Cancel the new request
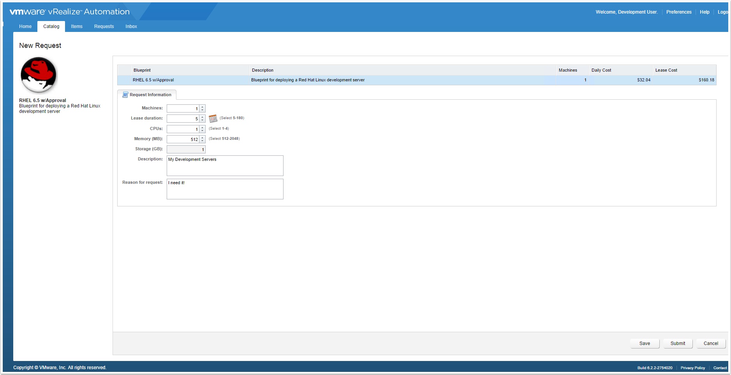 pos(711,343)
